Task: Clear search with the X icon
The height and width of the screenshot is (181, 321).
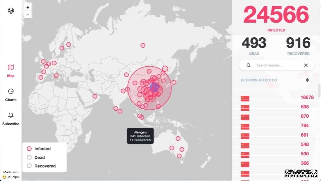Action: coord(306,65)
